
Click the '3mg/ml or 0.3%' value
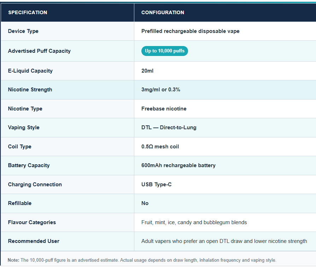click(160, 90)
